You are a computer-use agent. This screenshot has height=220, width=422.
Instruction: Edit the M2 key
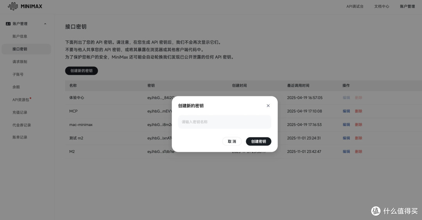[346, 151]
